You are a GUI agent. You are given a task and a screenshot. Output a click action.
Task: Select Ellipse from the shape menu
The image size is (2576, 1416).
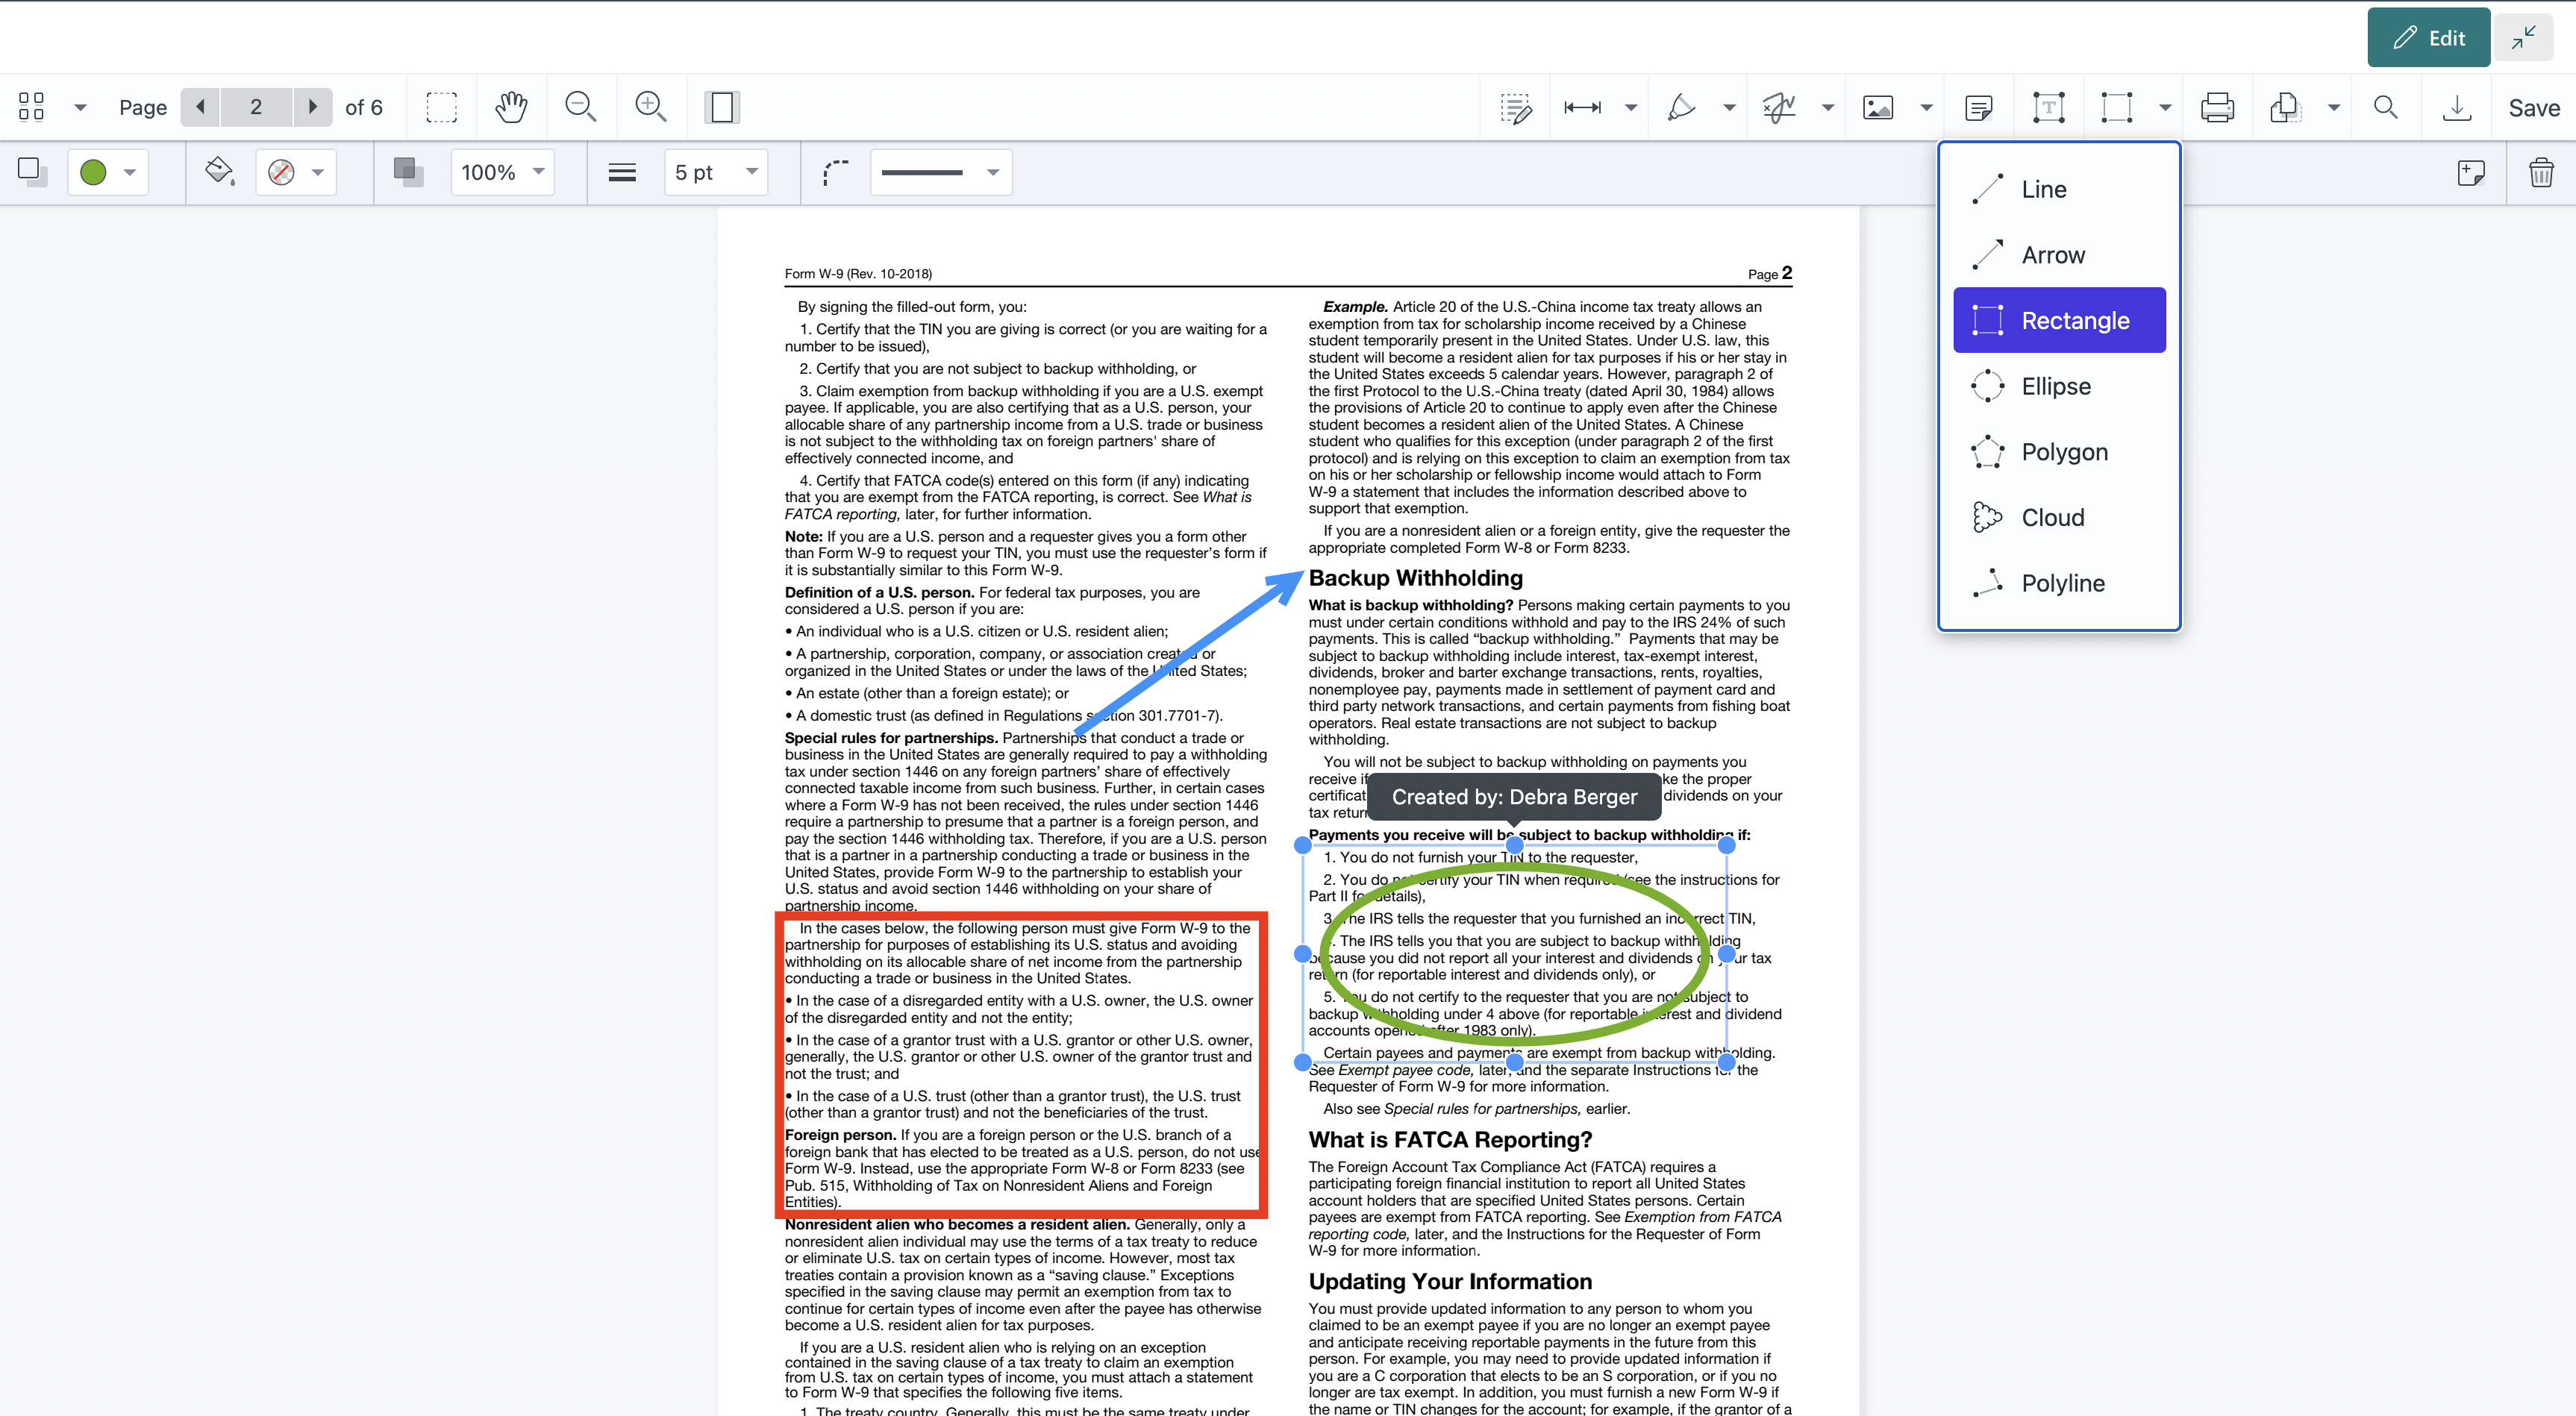click(2055, 385)
